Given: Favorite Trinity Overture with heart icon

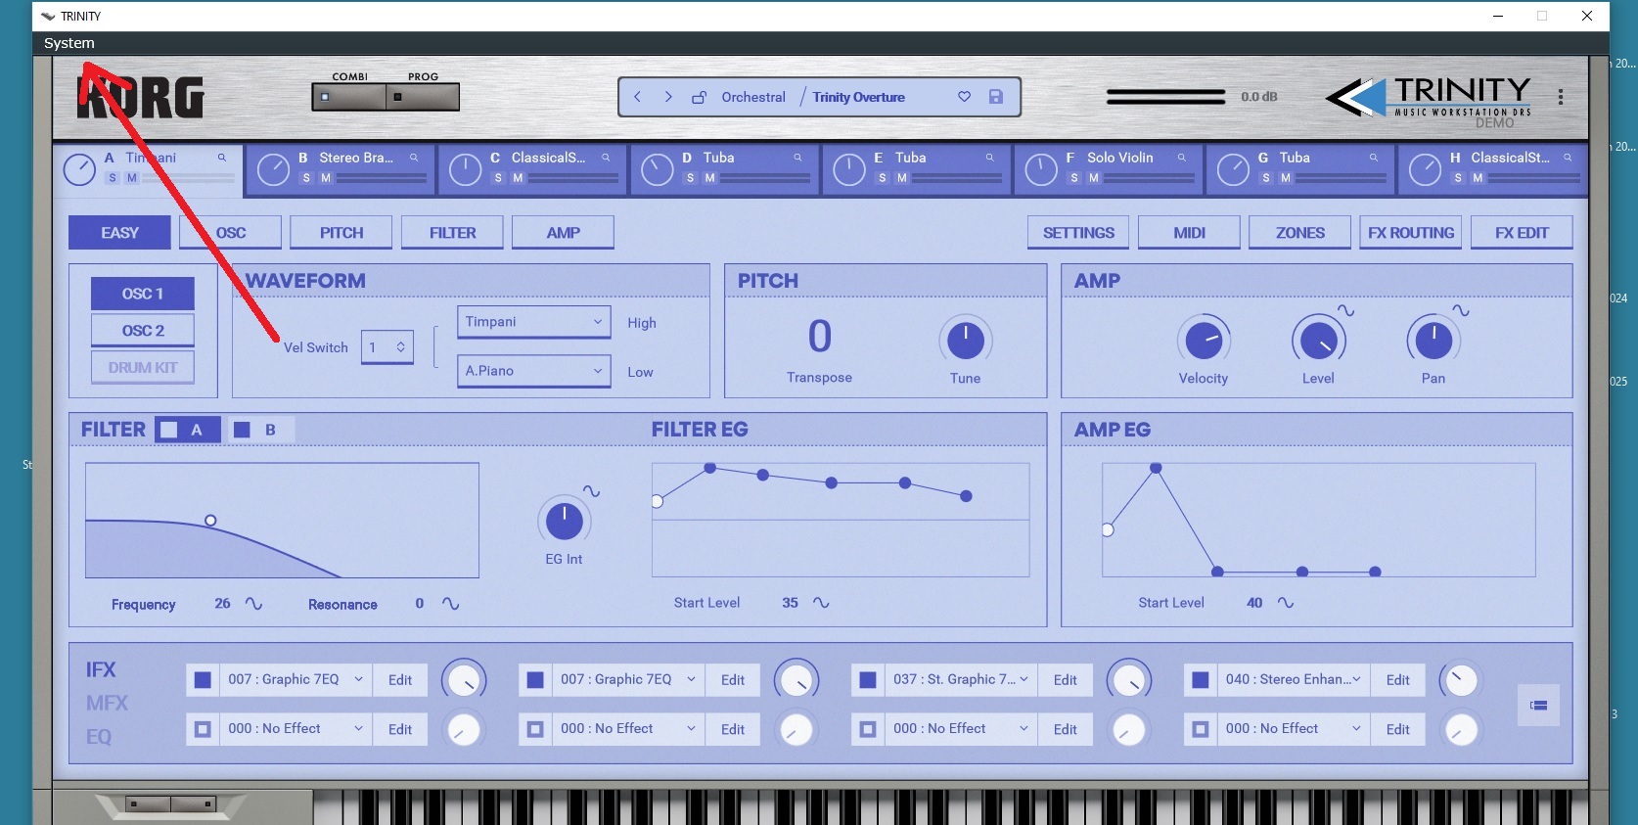Looking at the screenshot, I should tap(964, 97).
